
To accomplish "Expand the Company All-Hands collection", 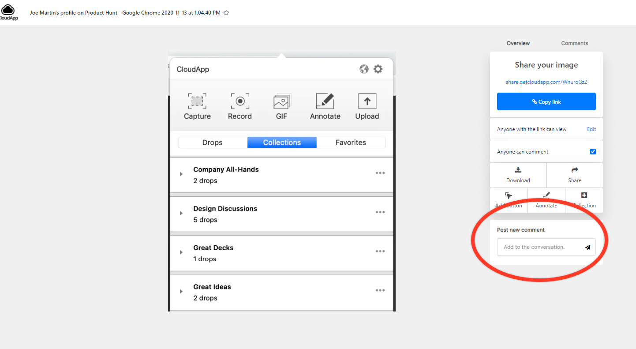I will pyautogui.click(x=181, y=174).
